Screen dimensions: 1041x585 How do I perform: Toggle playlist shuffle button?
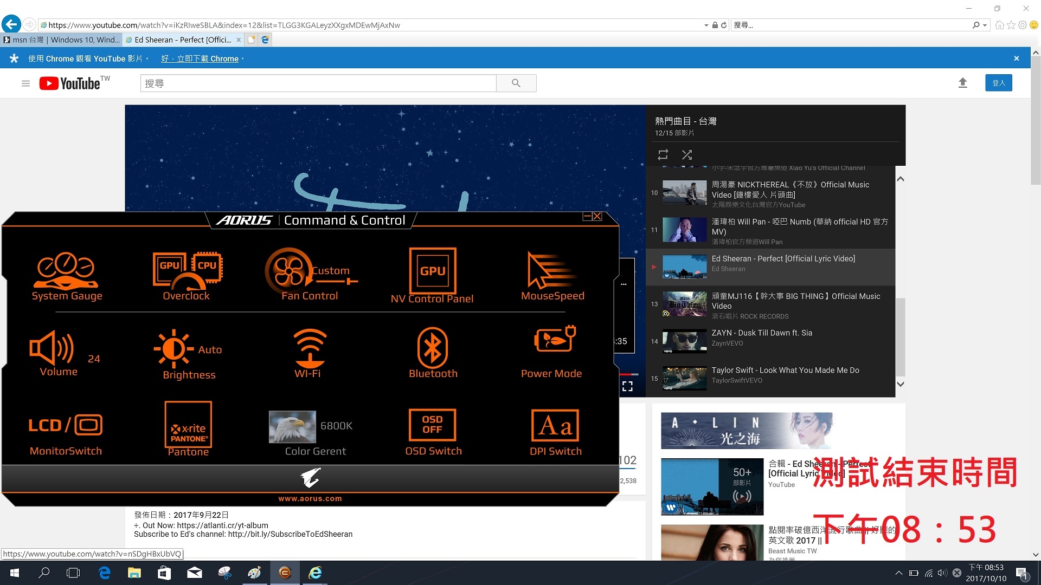687,155
